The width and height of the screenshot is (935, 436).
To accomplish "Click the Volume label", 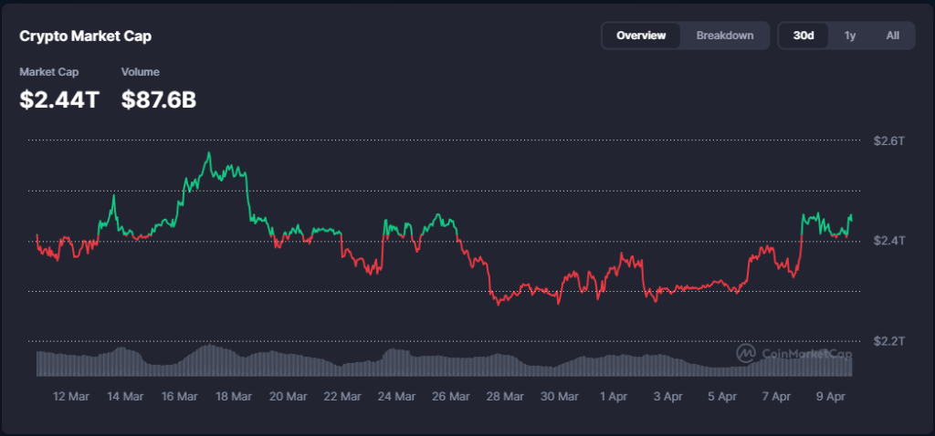I will tap(141, 71).
